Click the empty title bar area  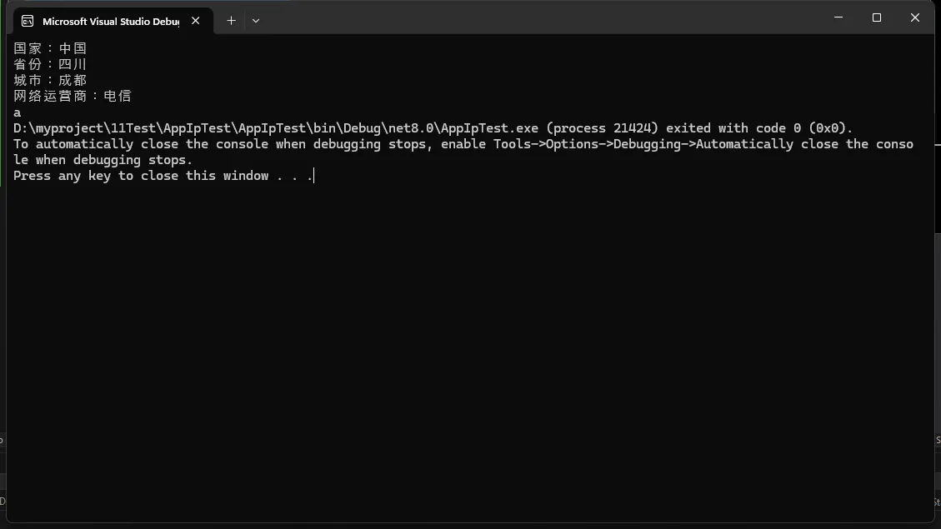click(x=542, y=17)
